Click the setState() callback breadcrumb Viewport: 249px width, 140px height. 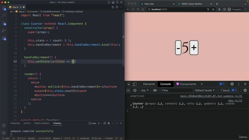coord(73,12)
